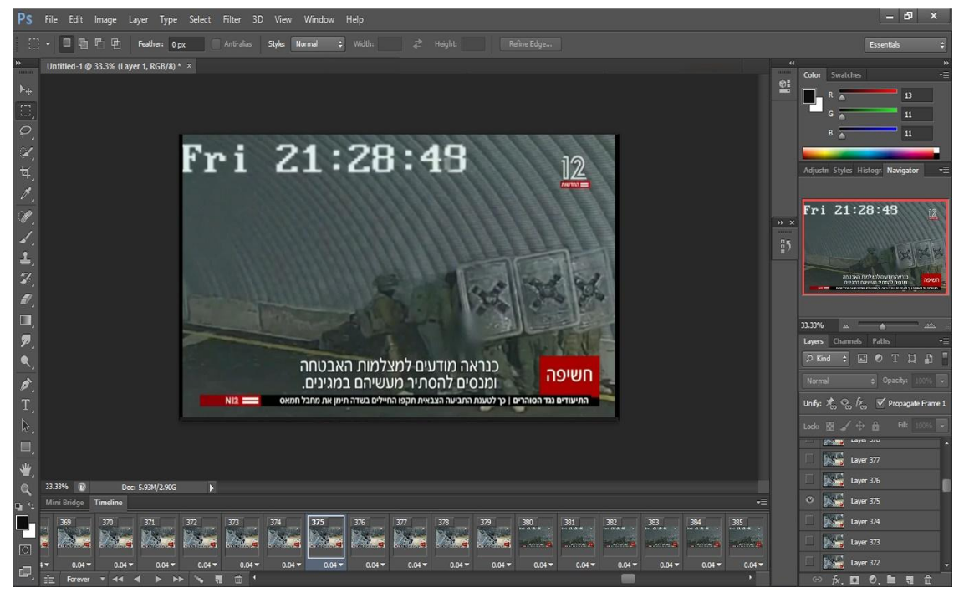Tween animation frames in Timeline
The width and height of the screenshot is (964, 593).
198,579
